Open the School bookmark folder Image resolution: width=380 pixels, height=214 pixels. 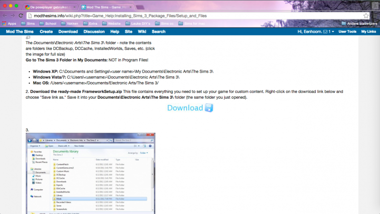coord(48,23)
